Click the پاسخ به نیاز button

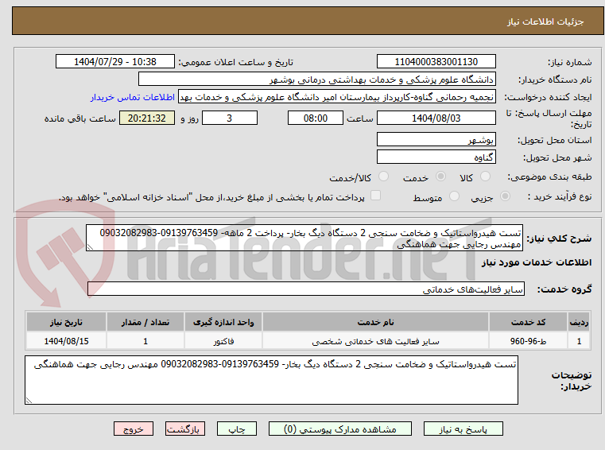(463, 429)
